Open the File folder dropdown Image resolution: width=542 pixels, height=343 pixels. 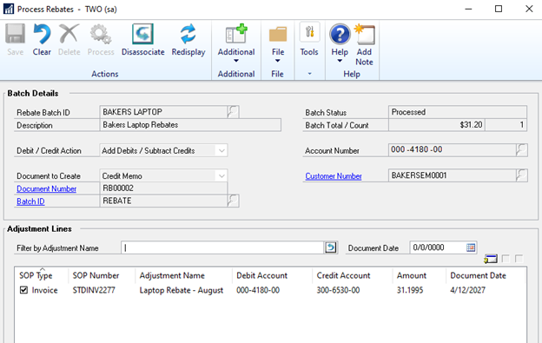pos(278,43)
